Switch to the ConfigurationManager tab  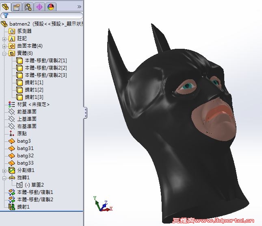(28, 7)
